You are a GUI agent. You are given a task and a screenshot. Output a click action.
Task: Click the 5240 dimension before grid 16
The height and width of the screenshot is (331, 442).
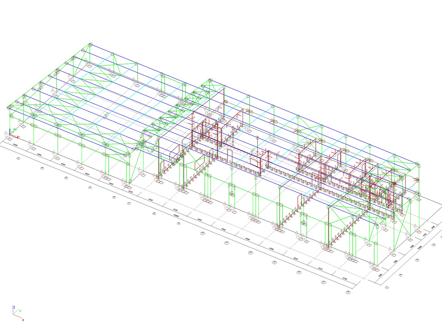pyautogui.click(x=344, y=278)
